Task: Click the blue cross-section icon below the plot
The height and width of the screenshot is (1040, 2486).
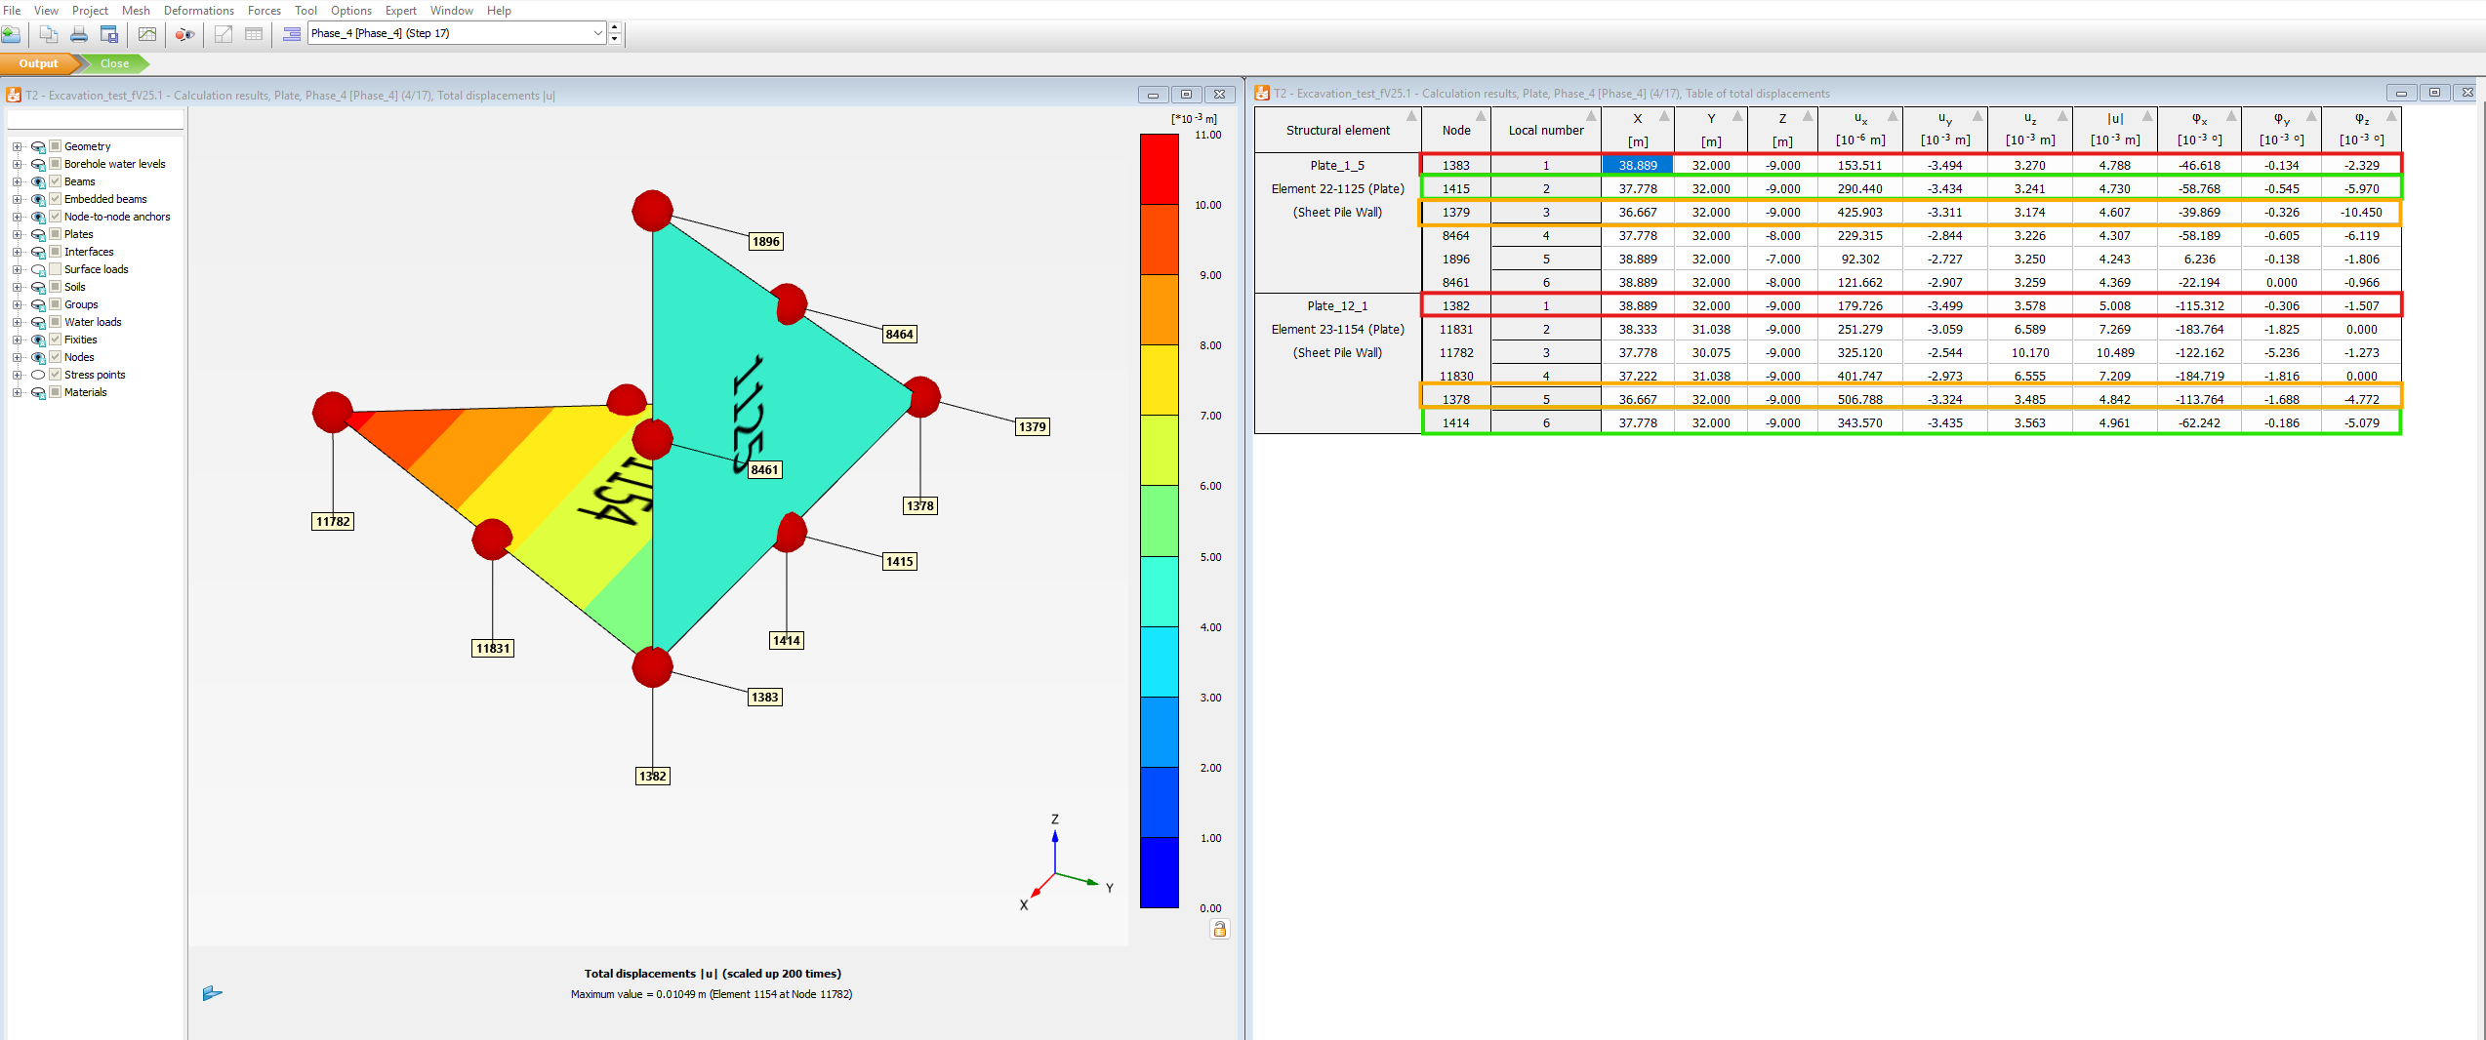Action: coord(212,993)
